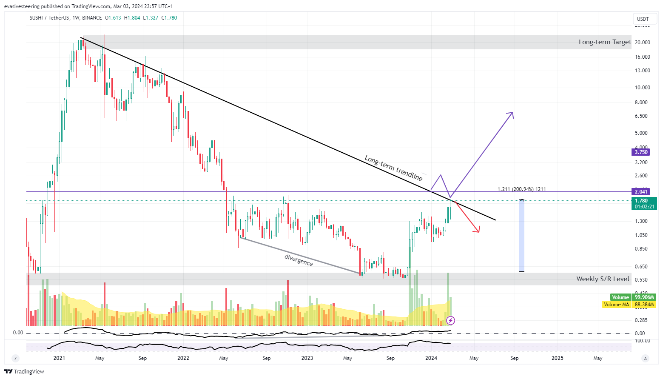Screen dimensions: 663x379
Task: Click the 10.000 price axis label
Action: pyautogui.click(x=642, y=88)
